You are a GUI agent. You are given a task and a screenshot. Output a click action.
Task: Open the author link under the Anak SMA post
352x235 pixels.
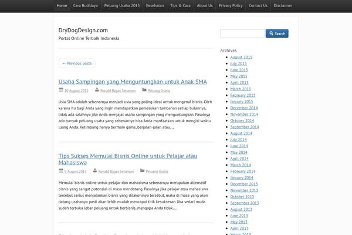(118, 90)
